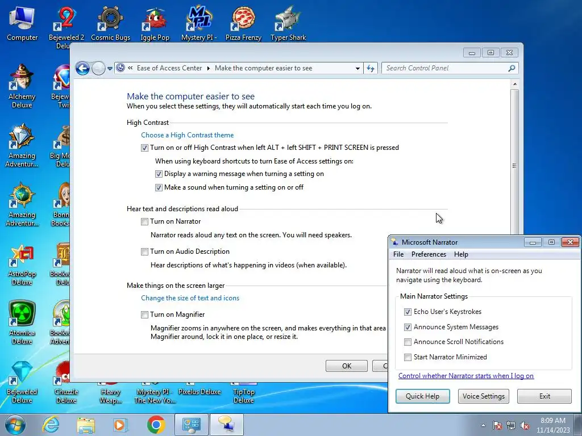Open Narrator Voice Settings

coord(483,396)
